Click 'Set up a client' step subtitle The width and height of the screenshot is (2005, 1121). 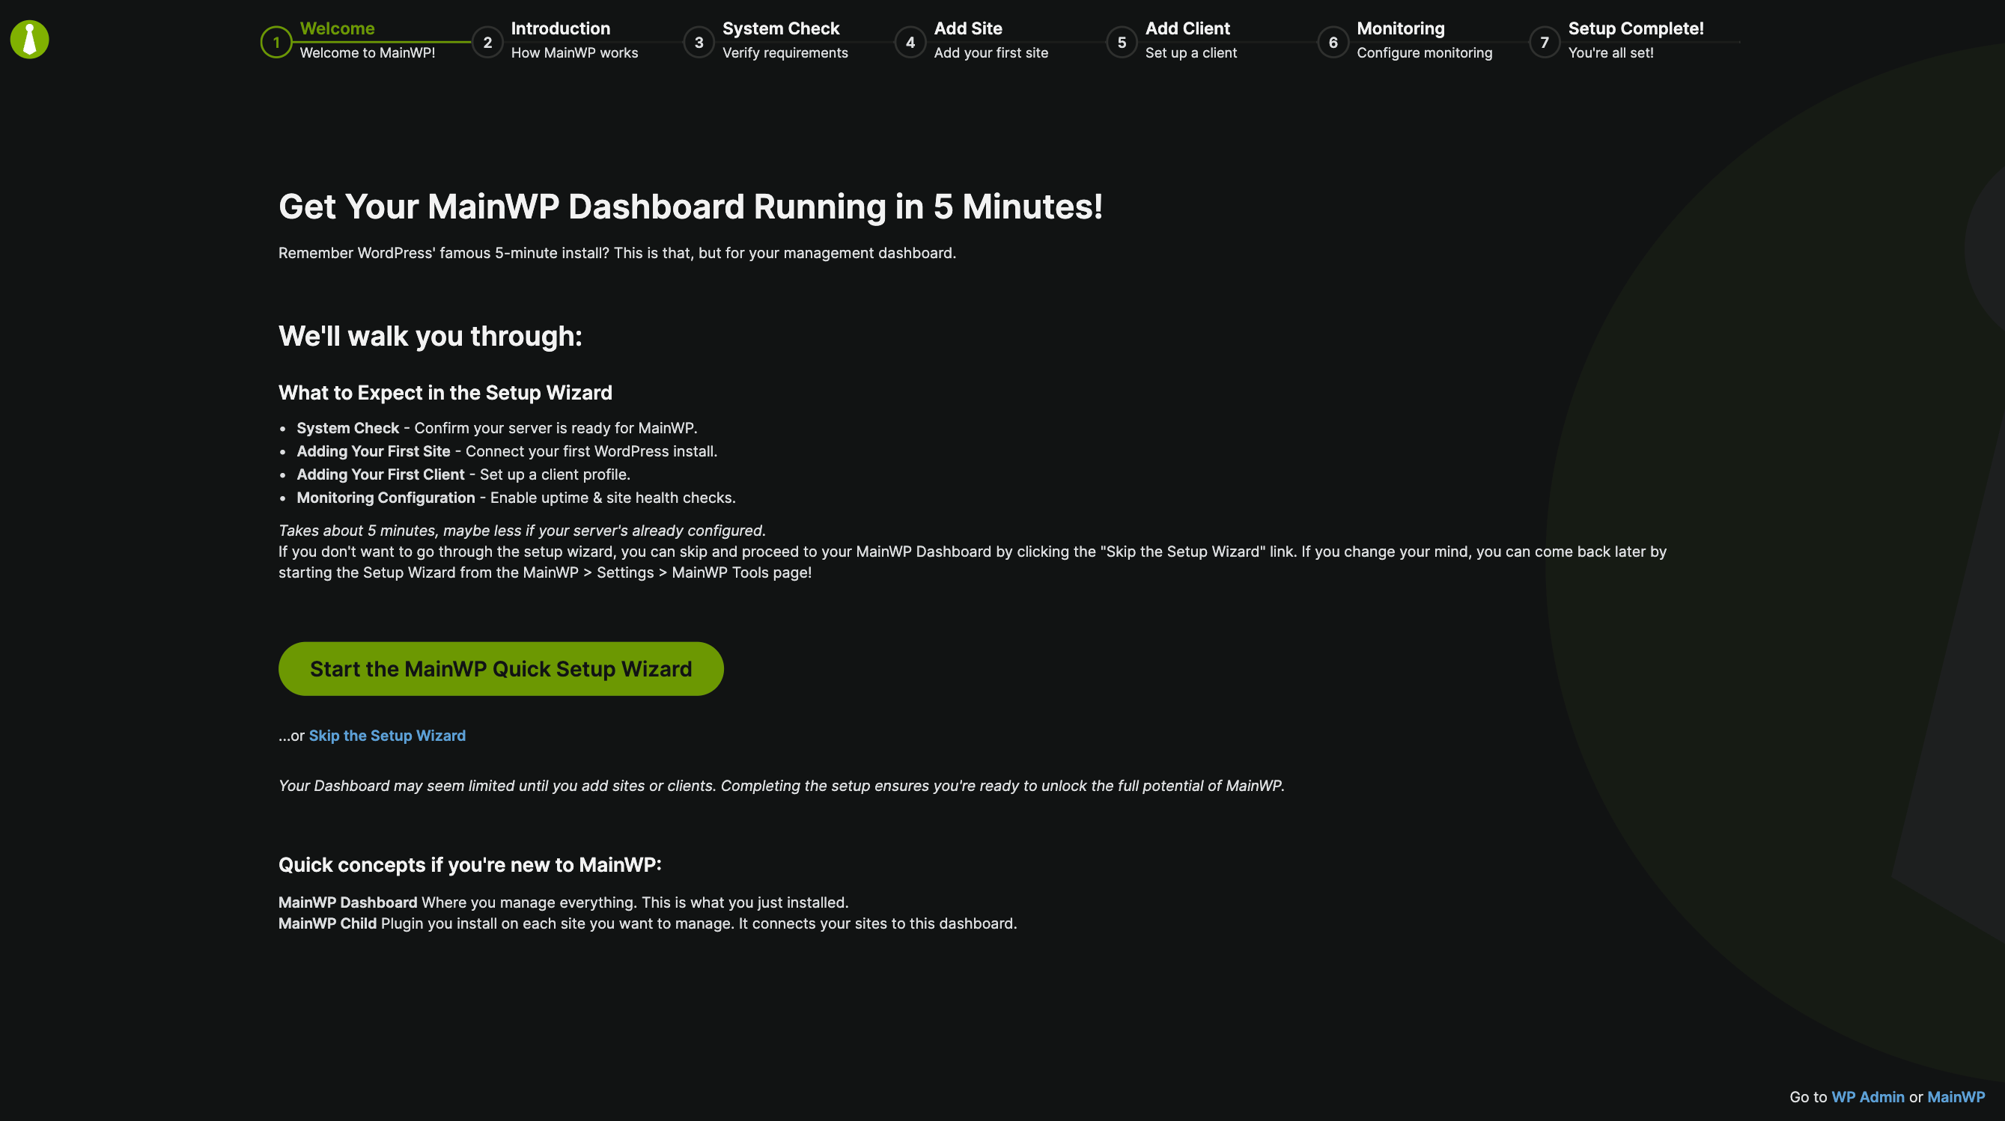click(x=1191, y=53)
